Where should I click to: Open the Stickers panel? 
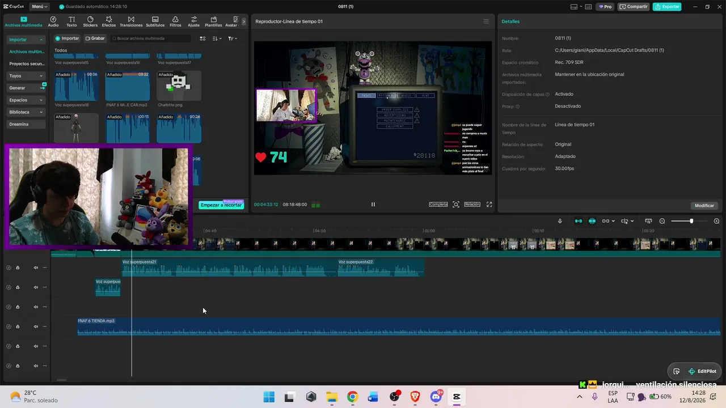point(90,22)
